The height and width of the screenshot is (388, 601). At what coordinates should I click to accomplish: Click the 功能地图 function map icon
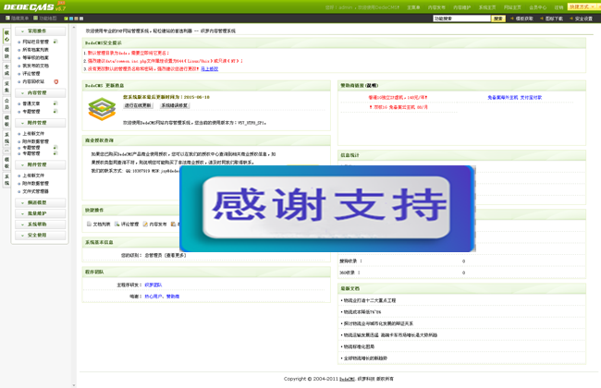tap(36, 18)
